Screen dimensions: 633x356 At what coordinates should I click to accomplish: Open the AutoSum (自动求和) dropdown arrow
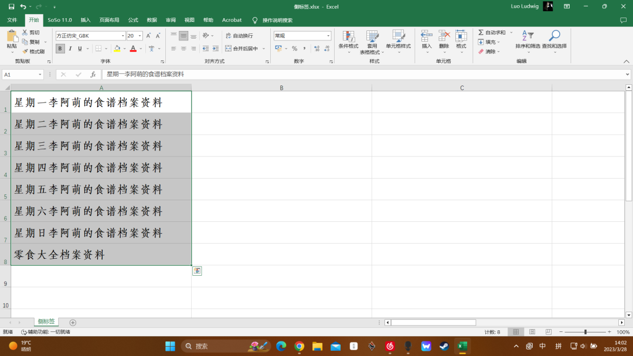point(511,32)
